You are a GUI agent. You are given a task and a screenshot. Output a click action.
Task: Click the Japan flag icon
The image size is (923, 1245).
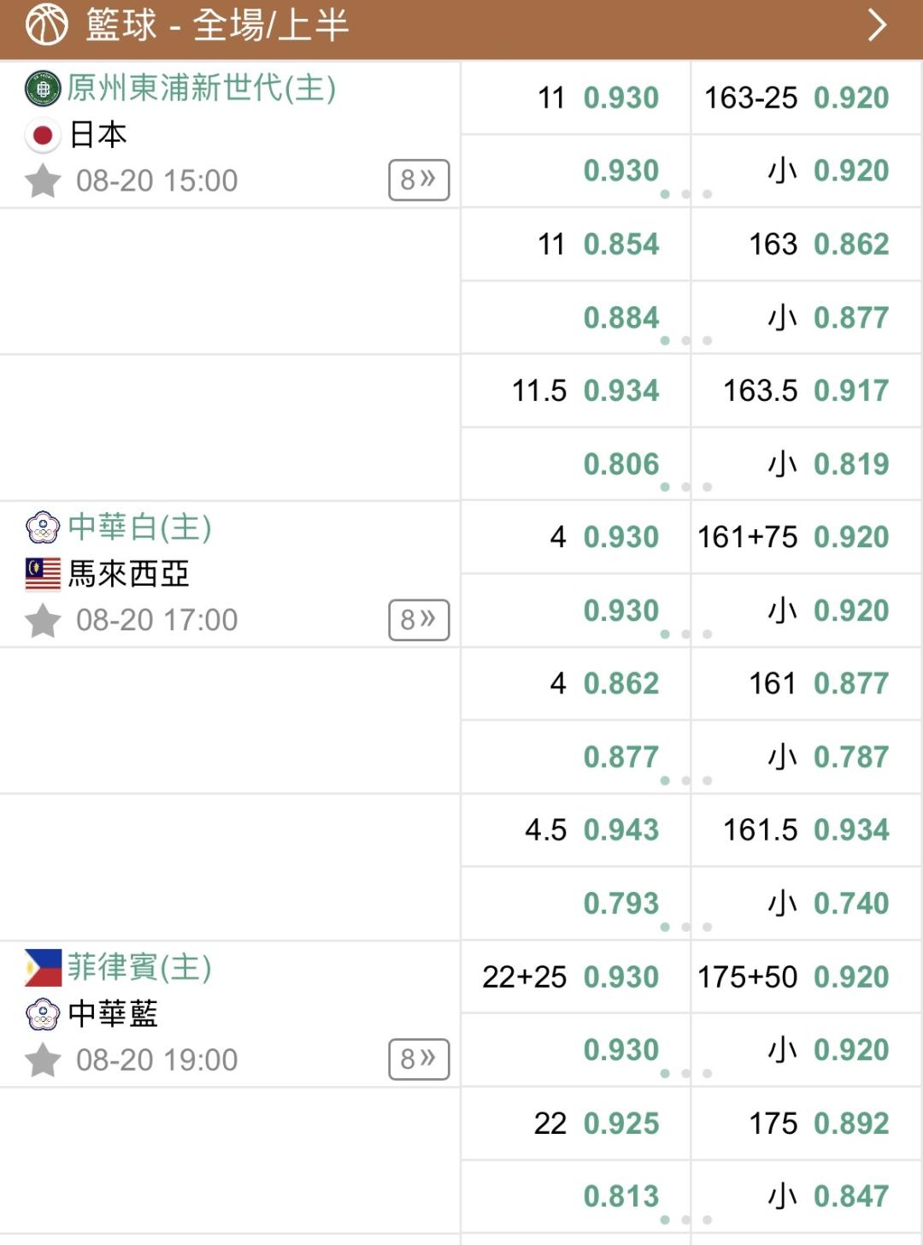pyautogui.click(x=43, y=135)
